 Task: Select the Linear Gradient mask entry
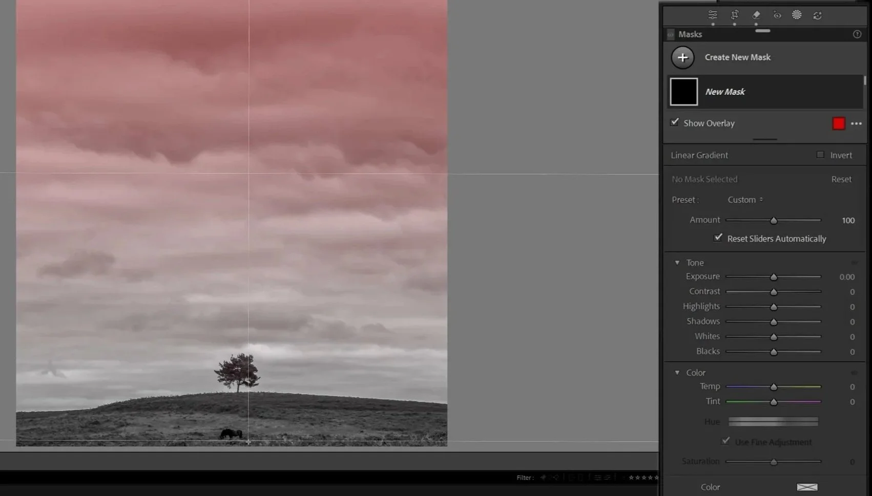click(x=699, y=155)
